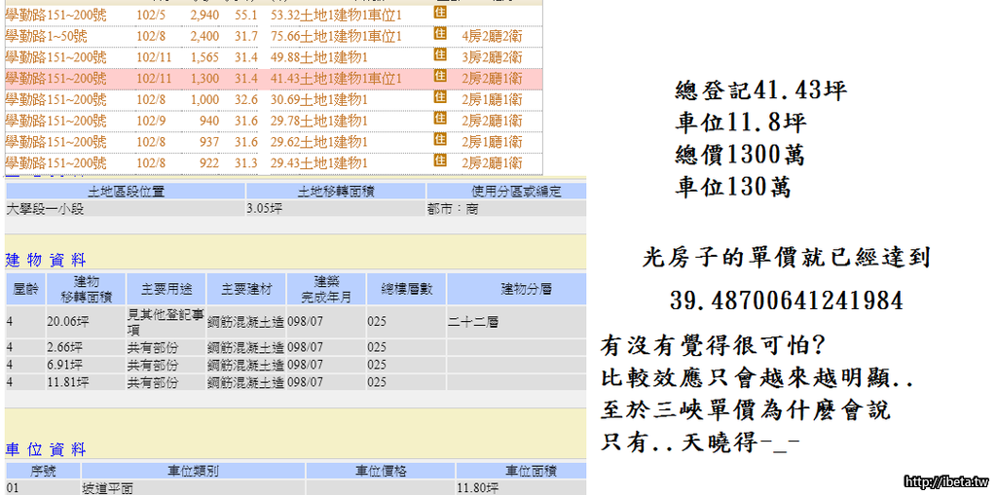Click the 住 icon in the 1,565 price row
This screenshot has width=997, height=495.
point(439,56)
